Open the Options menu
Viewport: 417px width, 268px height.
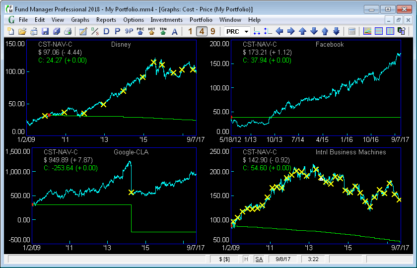tap(134, 20)
